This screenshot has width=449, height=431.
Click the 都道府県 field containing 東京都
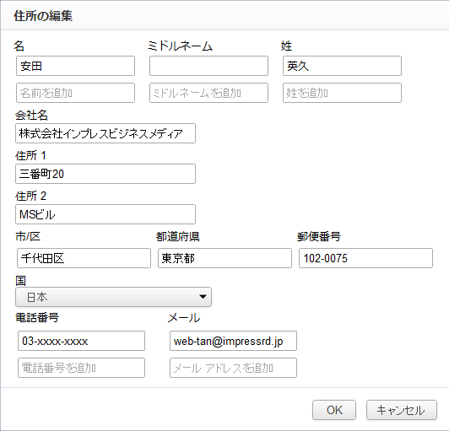pyautogui.click(x=224, y=258)
